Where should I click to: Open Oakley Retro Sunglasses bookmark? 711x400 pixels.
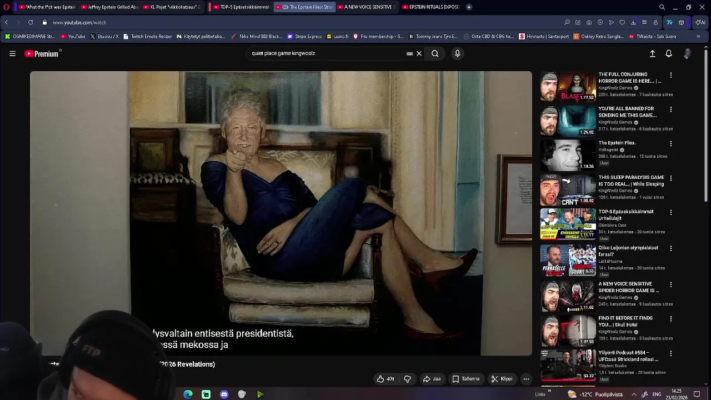pos(599,37)
